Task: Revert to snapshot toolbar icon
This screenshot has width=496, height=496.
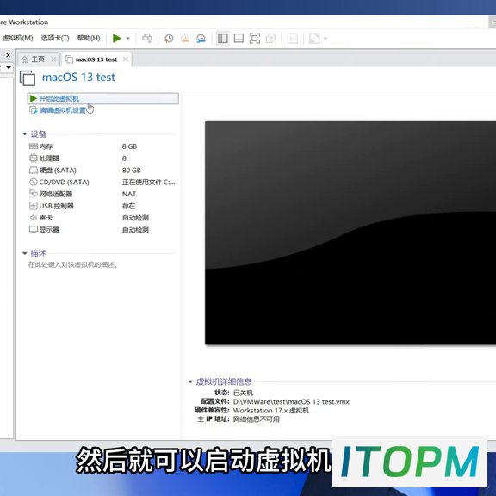Action: point(185,38)
